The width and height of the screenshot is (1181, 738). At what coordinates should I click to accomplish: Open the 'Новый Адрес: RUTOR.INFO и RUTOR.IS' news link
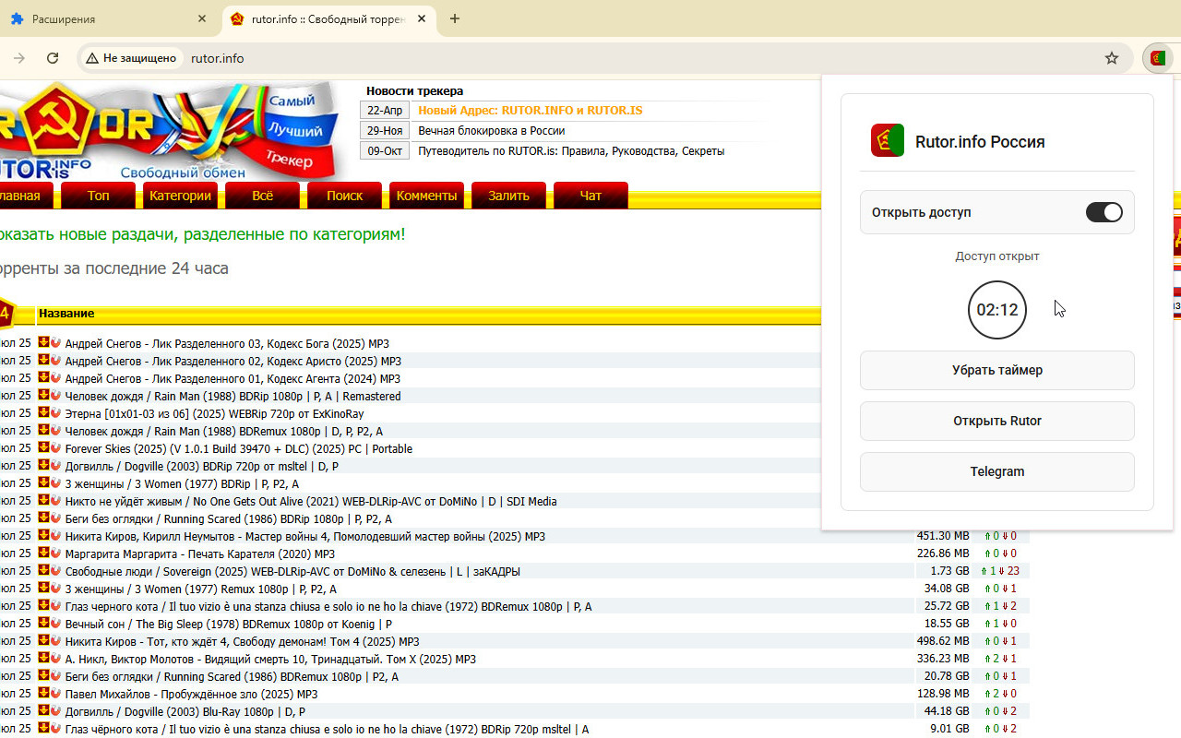(531, 110)
